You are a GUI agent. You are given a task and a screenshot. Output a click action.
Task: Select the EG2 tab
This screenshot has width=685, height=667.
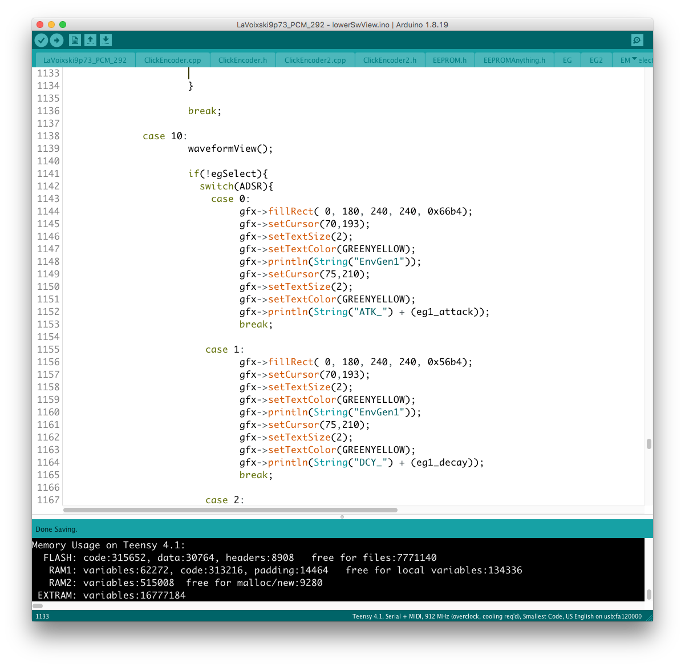click(x=596, y=60)
